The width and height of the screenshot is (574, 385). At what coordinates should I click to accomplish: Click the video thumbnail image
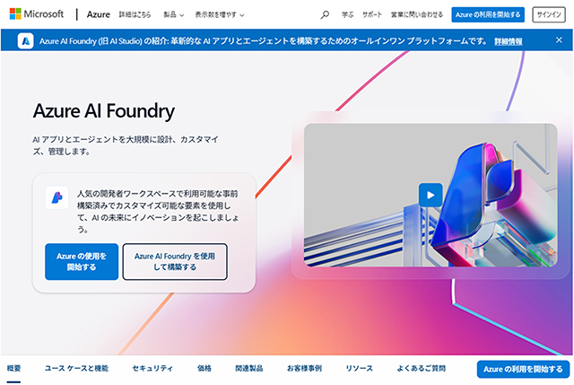(x=430, y=195)
